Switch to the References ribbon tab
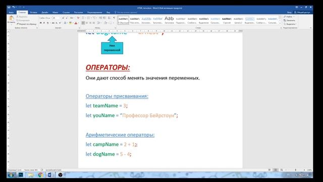Screen dimensions: 323x182 tap(66, 12)
